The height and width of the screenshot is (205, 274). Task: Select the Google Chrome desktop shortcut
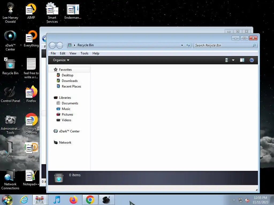click(31, 124)
